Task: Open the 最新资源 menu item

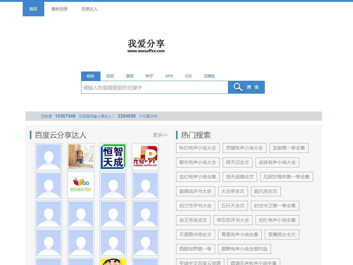Action: coord(59,9)
